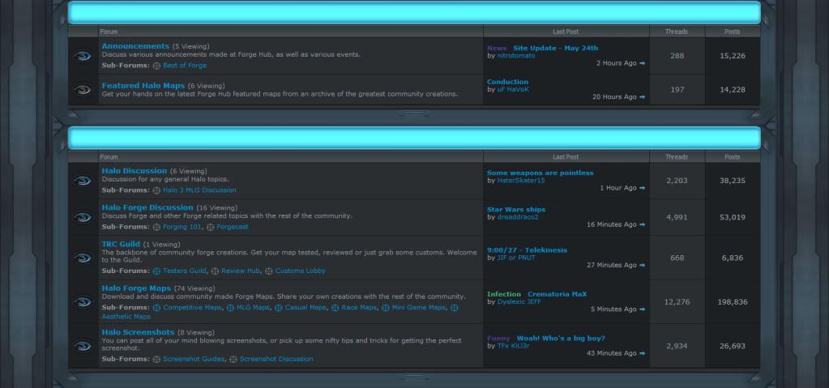Click the Halo status icon beside Halo Forge Discussion
Image resolution: width=829 pixels, height=388 pixels.
[x=83, y=217]
